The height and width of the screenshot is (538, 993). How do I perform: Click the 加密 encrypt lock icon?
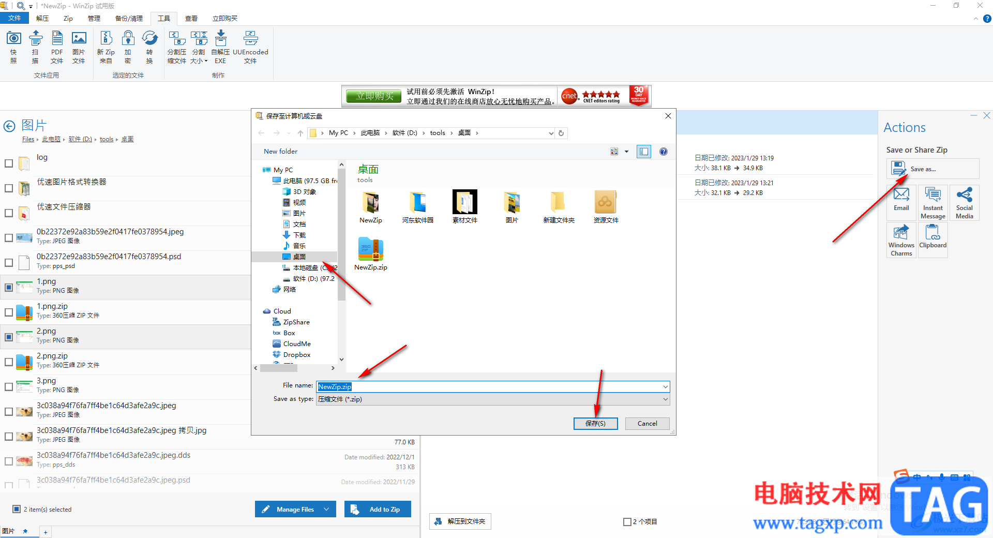[128, 47]
